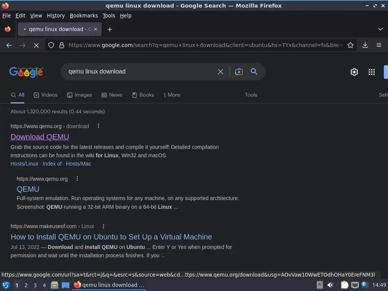This screenshot has width=388, height=291.
Task: Open the History menu
Action: [56, 16]
